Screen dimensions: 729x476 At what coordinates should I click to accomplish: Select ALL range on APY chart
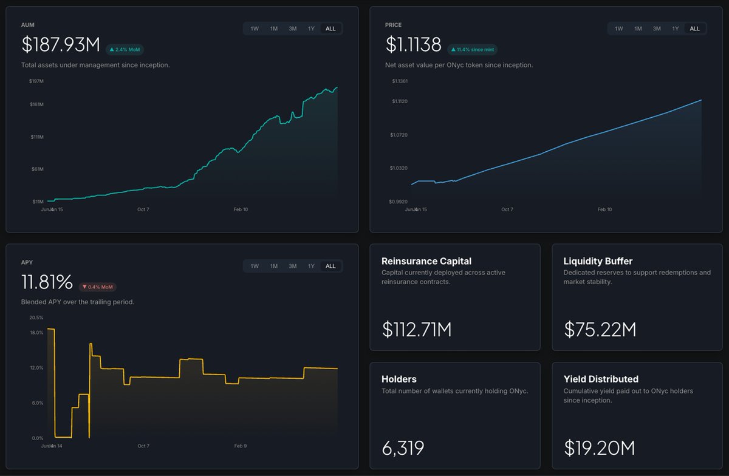[330, 266]
